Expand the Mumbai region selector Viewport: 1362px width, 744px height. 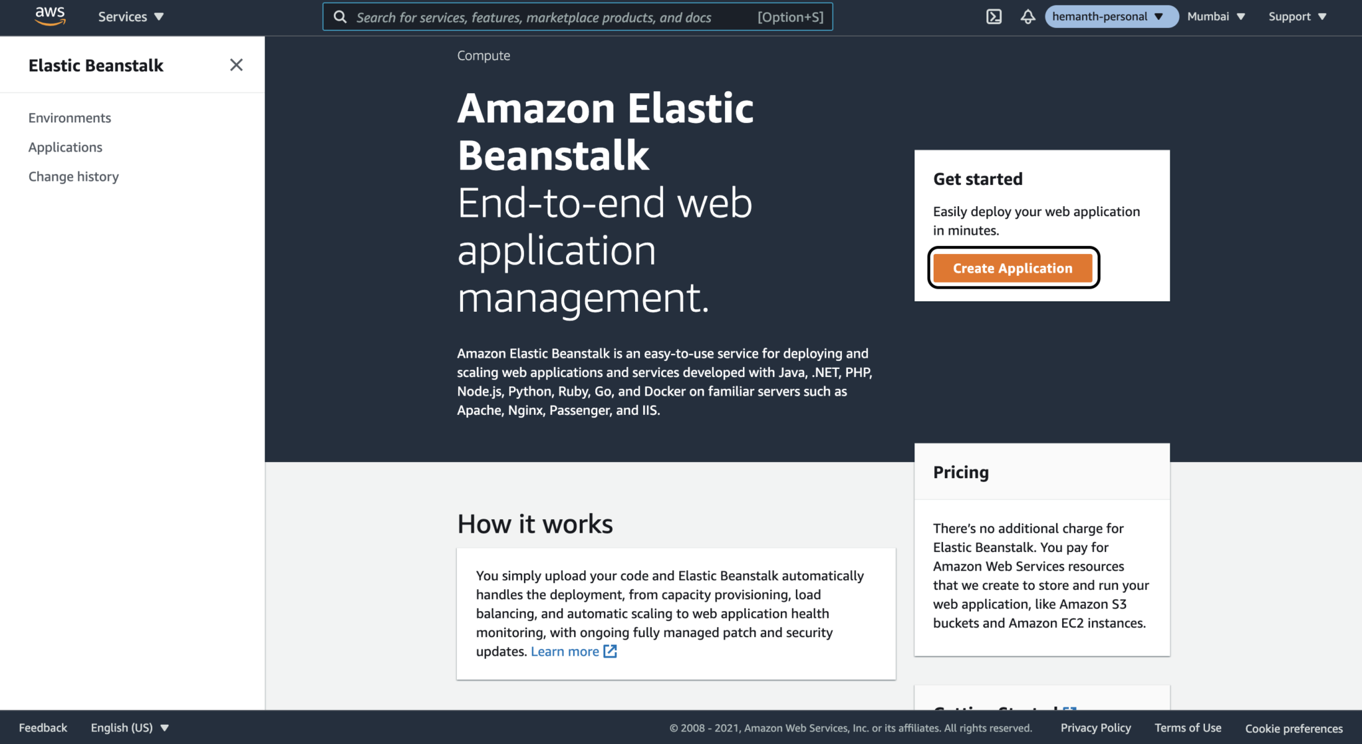pos(1216,17)
